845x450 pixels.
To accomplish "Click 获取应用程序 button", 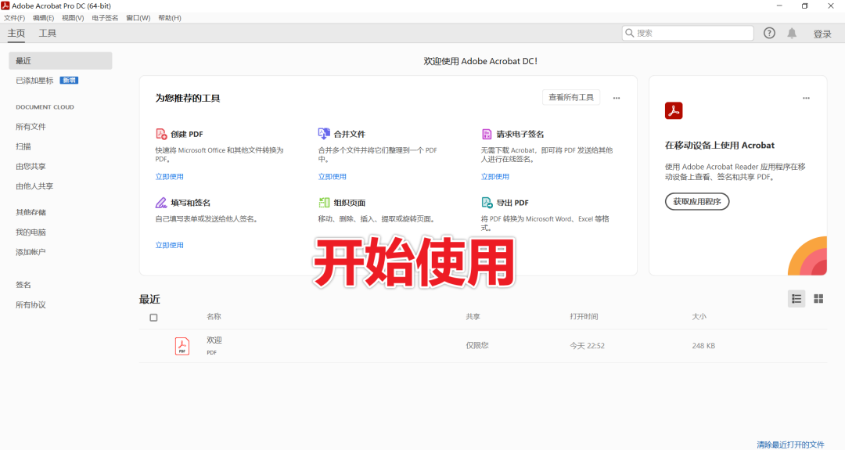I will point(697,202).
